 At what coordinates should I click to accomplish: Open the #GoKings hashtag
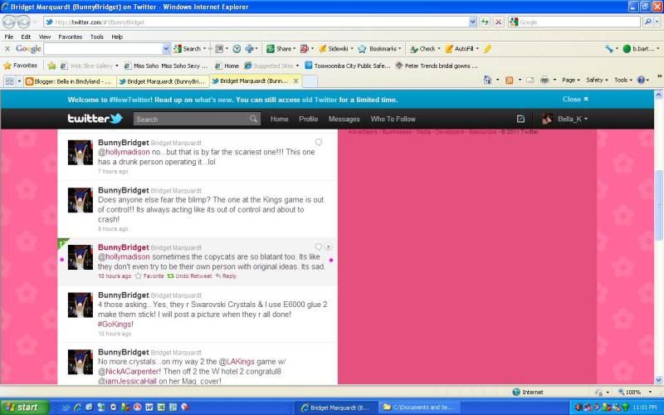[115, 325]
